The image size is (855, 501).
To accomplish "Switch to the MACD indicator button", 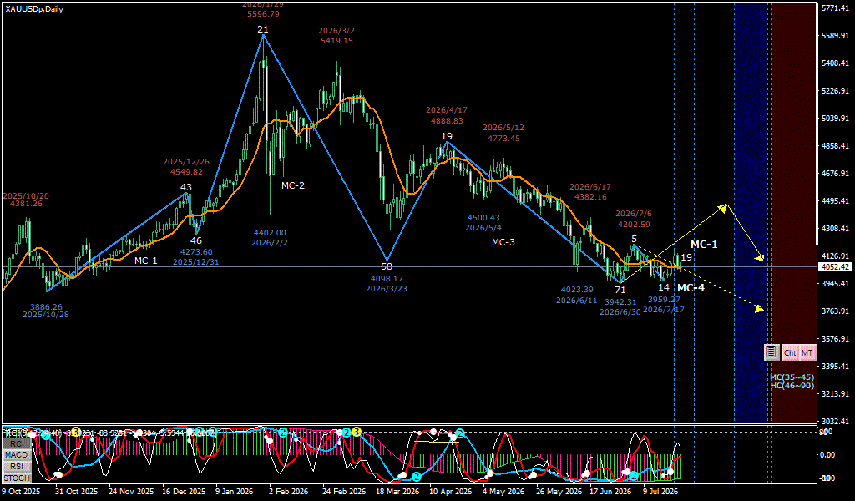I will (x=17, y=455).
